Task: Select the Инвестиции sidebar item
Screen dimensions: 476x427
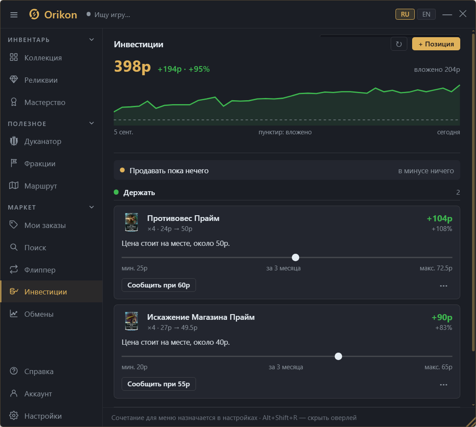Action: click(51, 292)
